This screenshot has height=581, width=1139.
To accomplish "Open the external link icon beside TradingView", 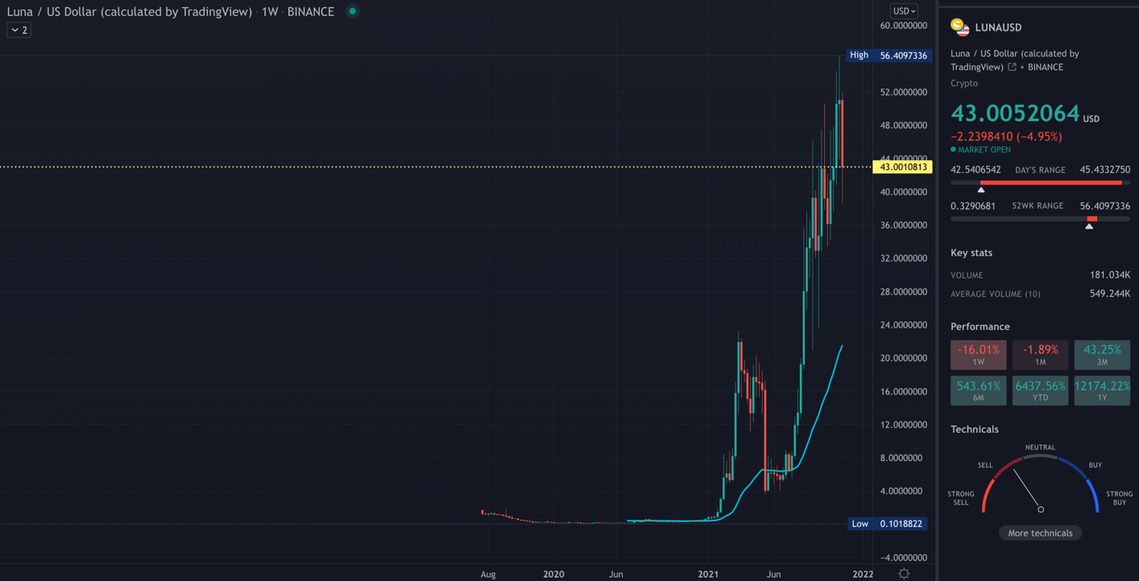I will [1013, 67].
